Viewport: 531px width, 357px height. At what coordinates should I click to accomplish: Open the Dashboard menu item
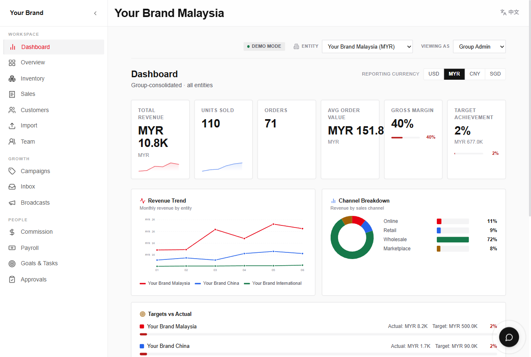[x=54, y=47]
